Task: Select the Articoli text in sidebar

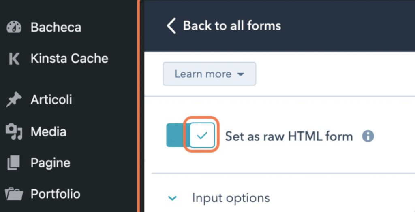Action: pos(51,100)
